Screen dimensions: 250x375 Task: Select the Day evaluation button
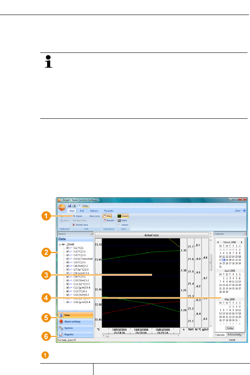107,216
